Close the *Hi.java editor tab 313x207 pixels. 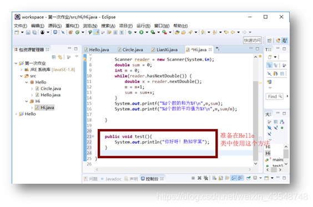click(210, 50)
